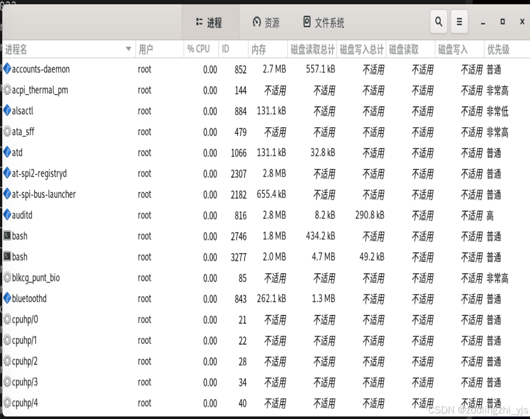Click the auditd process icon
The image size is (530, 419).
[x=7, y=215]
